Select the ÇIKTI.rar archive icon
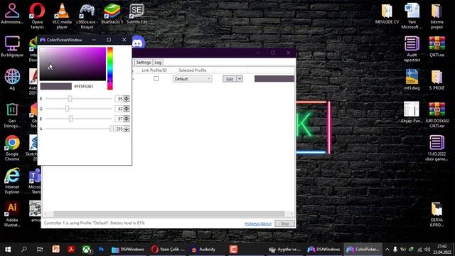The height and width of the screenshot is (256, 455). pyautogui.click(x=437, y=46)
